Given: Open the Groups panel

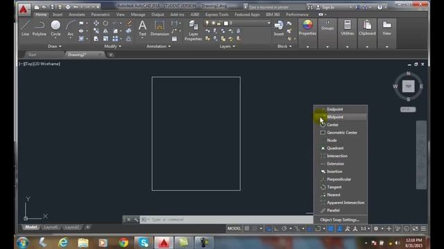Looking at the screenshot, I should [x=327, y=25].
